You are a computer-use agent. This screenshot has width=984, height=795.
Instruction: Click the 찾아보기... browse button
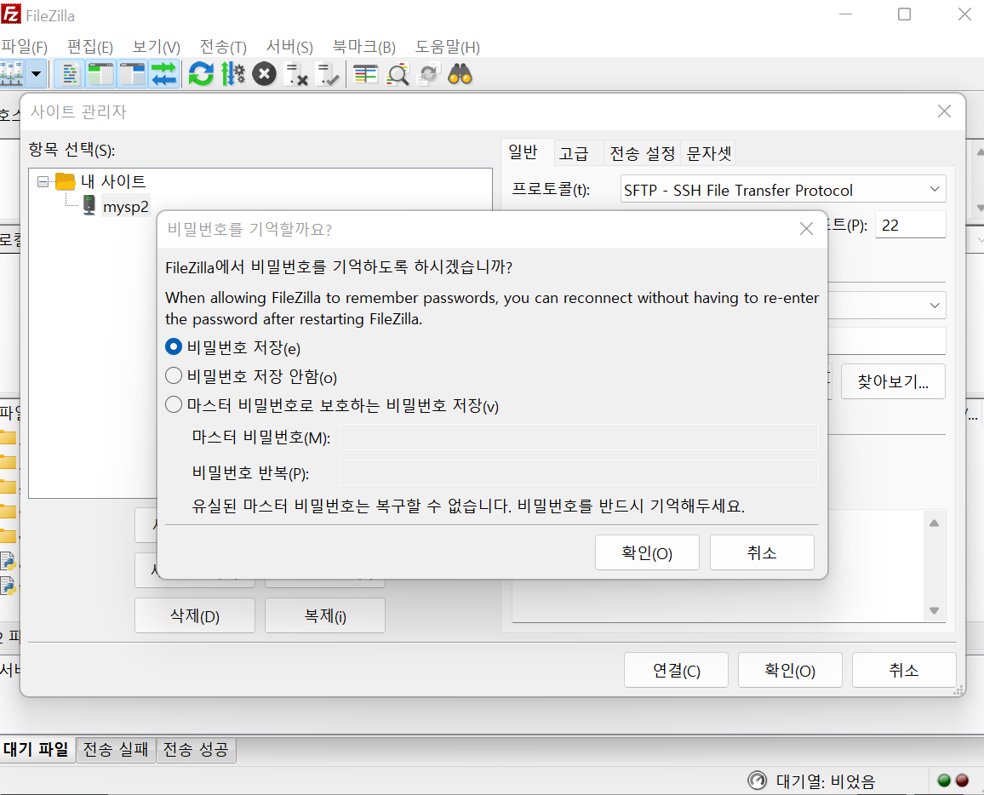point(893,380)
